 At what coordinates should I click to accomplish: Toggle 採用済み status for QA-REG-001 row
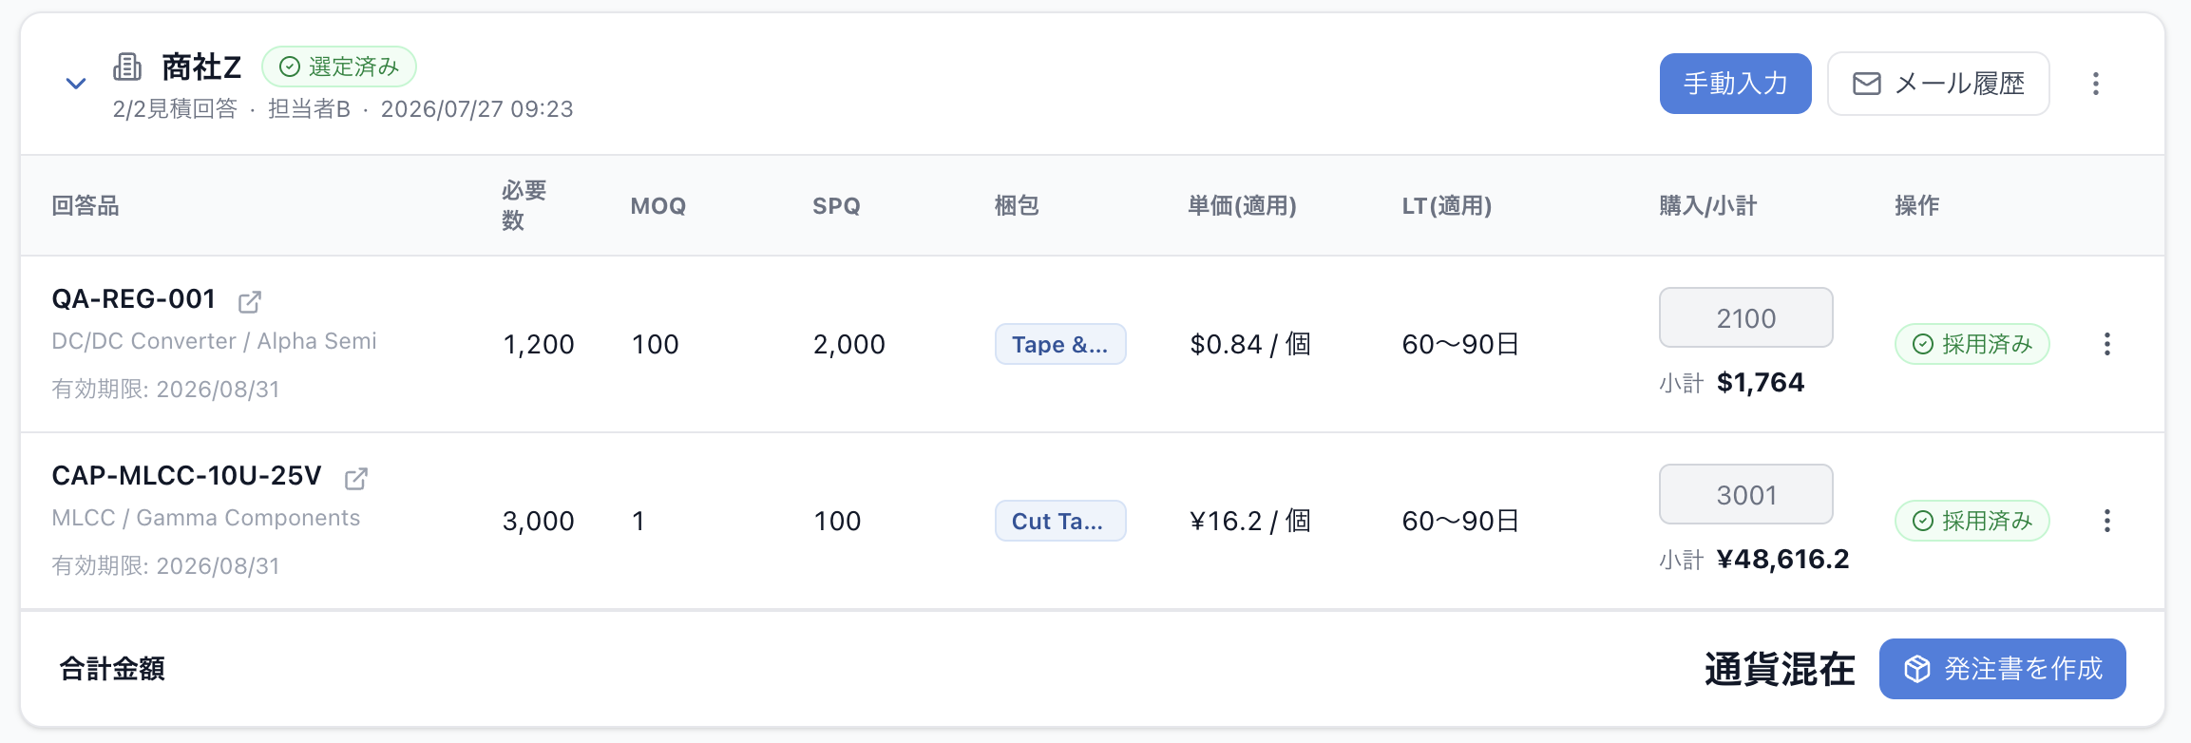1972,344
